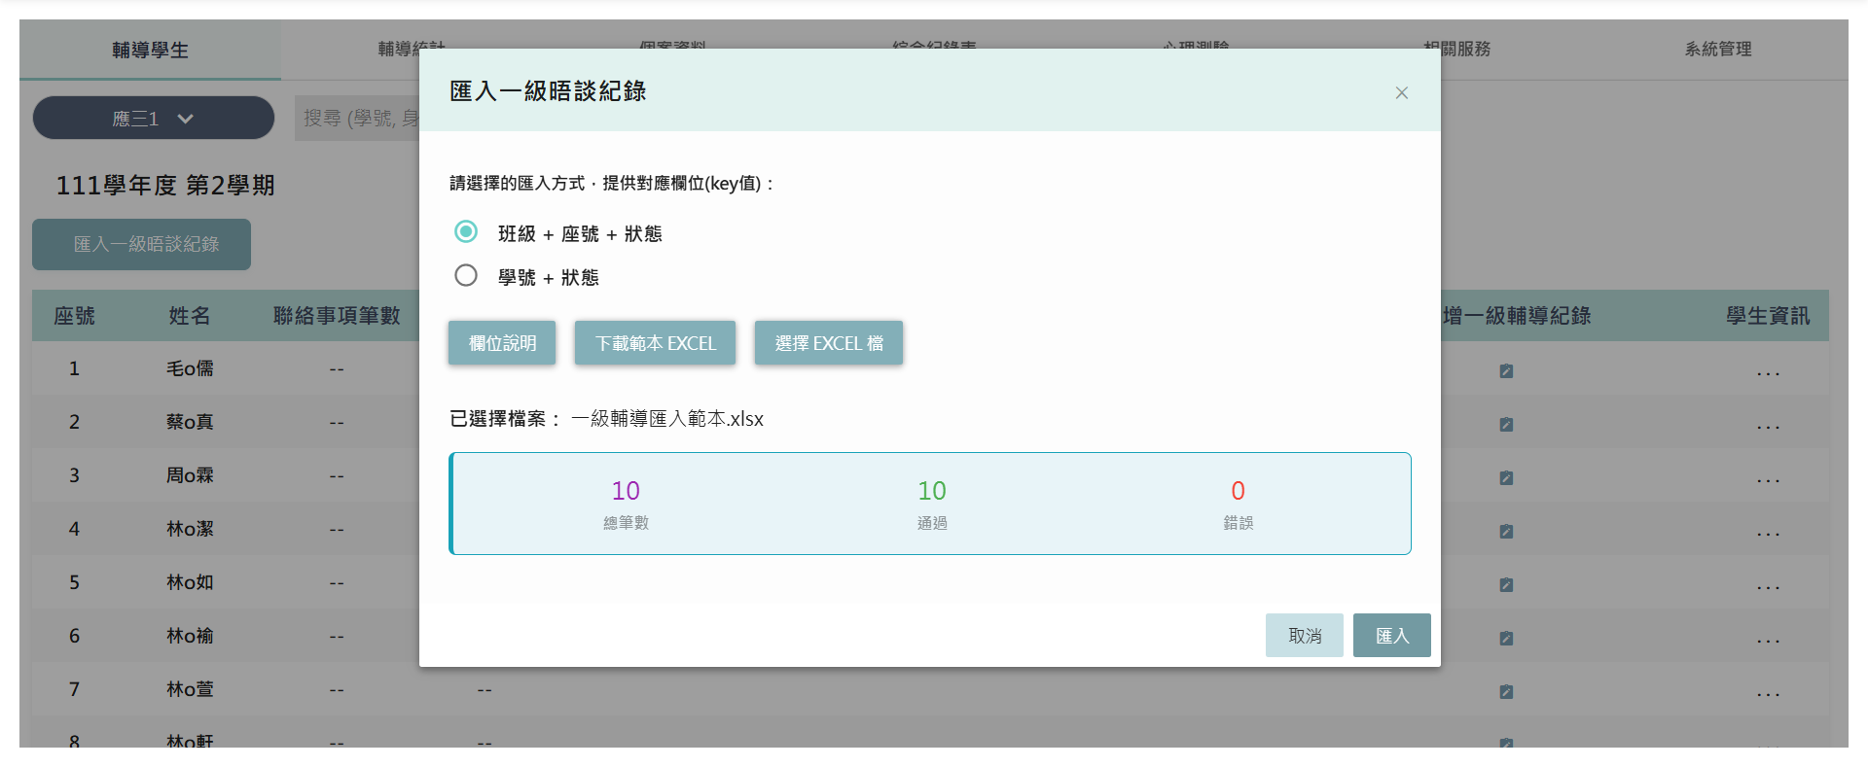Click the background 匯入一級晤談紀錄 button
Image resolution: width=1868 pixels, height=767 pixels.
(x=141, y=244)
